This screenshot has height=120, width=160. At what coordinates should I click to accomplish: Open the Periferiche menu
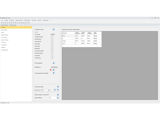(x=12, y=20)
